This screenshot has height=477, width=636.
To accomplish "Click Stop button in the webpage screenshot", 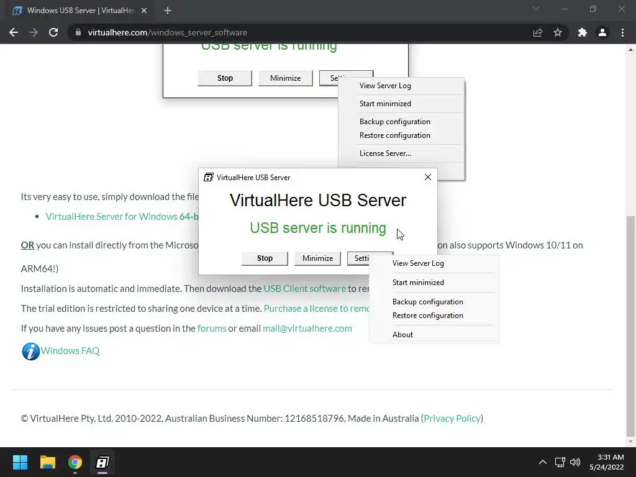I will 225,78.
